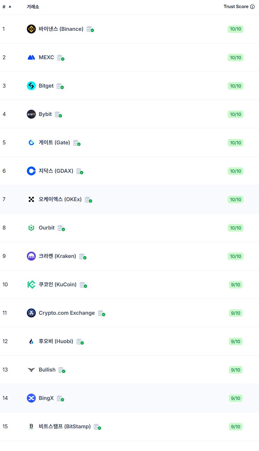Viewport: 259px width, 451px height.
Task: Sort by the 거래소 column header
Action: [x=33, y=7]
